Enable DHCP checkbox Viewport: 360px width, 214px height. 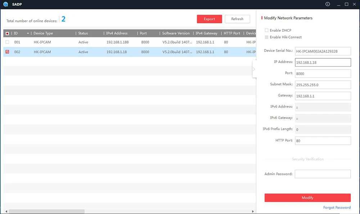(266, 30)
